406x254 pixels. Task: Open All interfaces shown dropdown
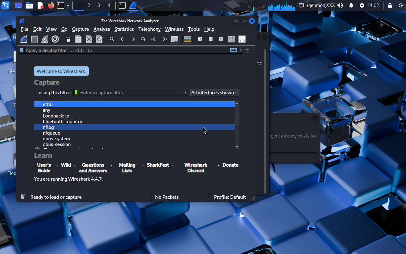pos(214,92)
